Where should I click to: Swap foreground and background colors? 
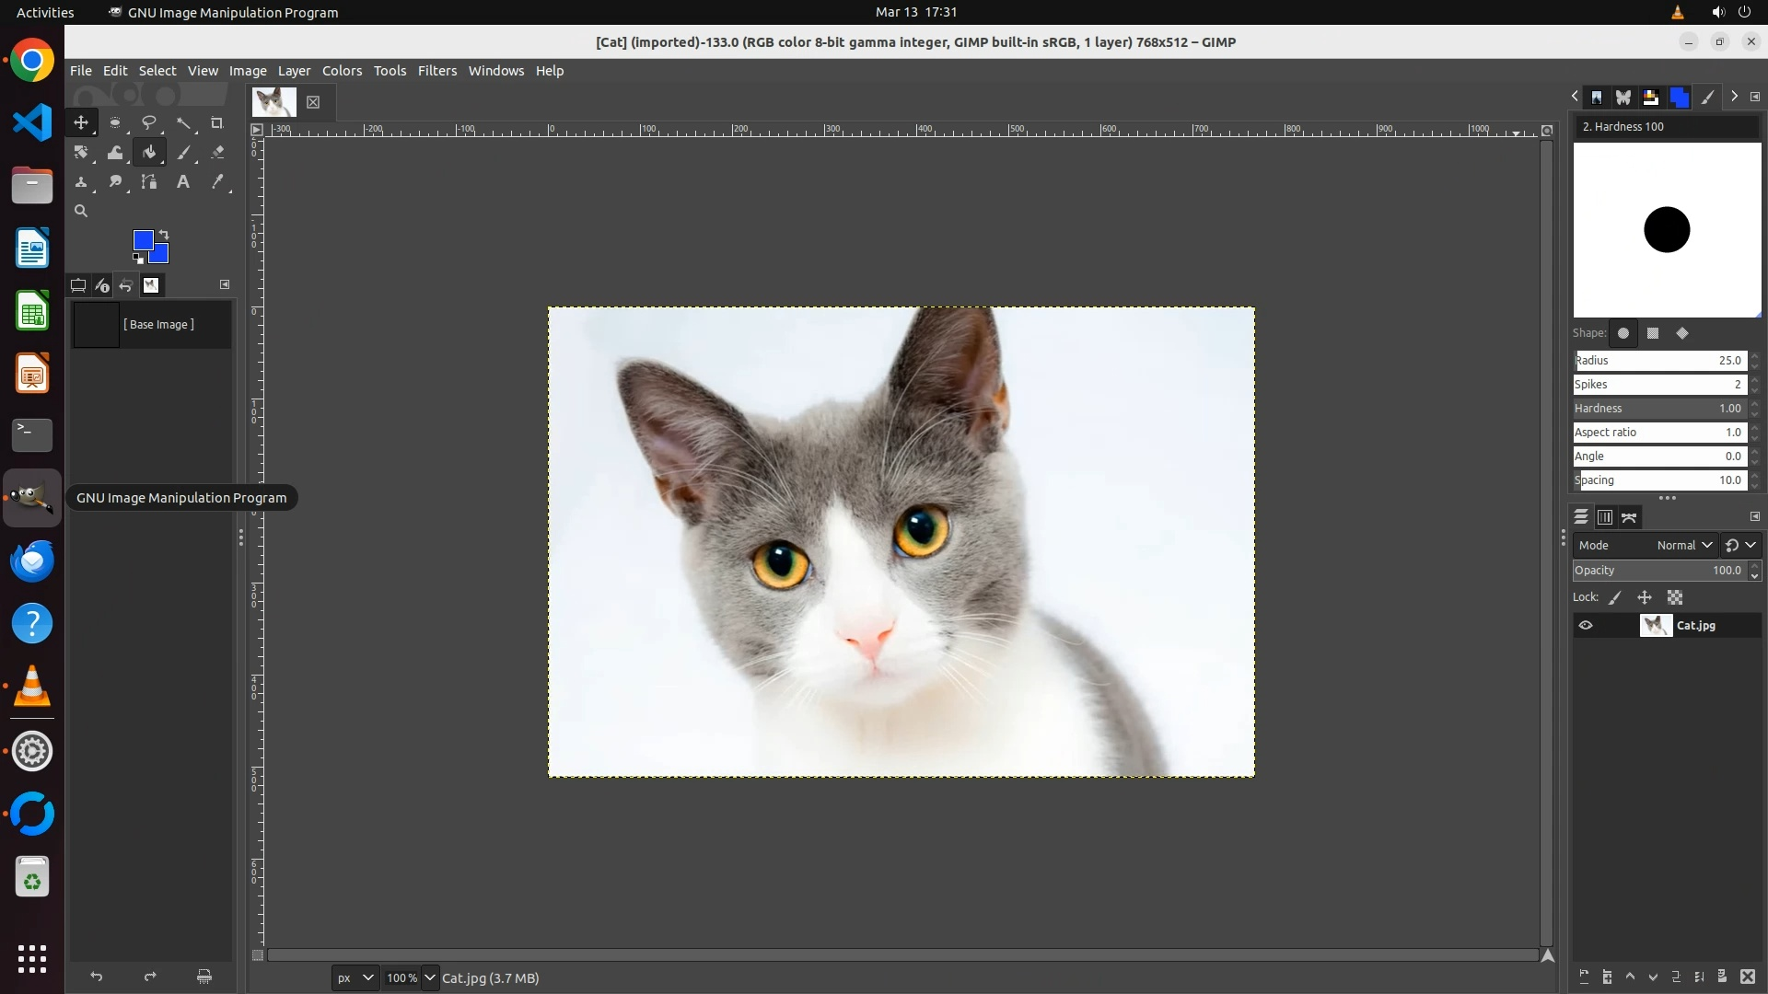[x=164, y=234]
